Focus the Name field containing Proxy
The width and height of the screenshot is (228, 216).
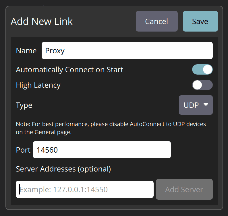click(127, 50)
